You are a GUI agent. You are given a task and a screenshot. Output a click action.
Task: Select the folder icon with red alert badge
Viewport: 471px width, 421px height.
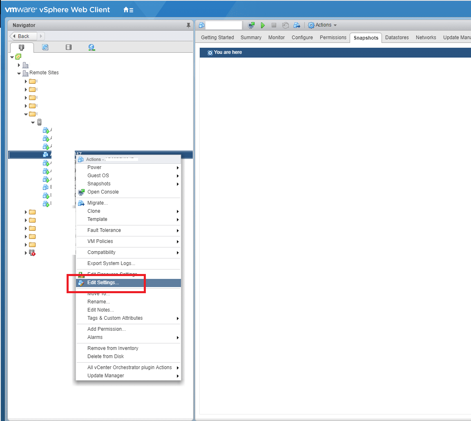[32, 253]
